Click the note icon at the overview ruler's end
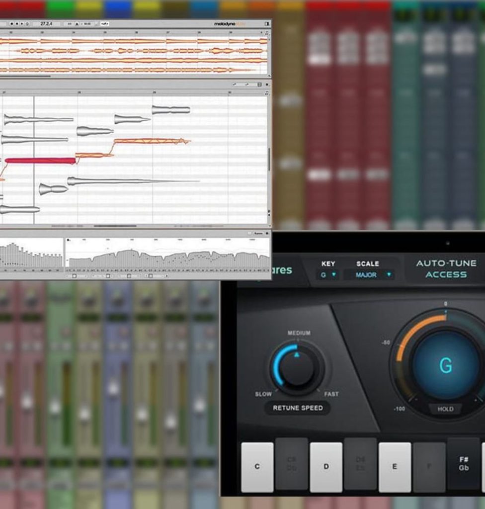The width and height of the screenshot is (485, 509). pos(267,33)
